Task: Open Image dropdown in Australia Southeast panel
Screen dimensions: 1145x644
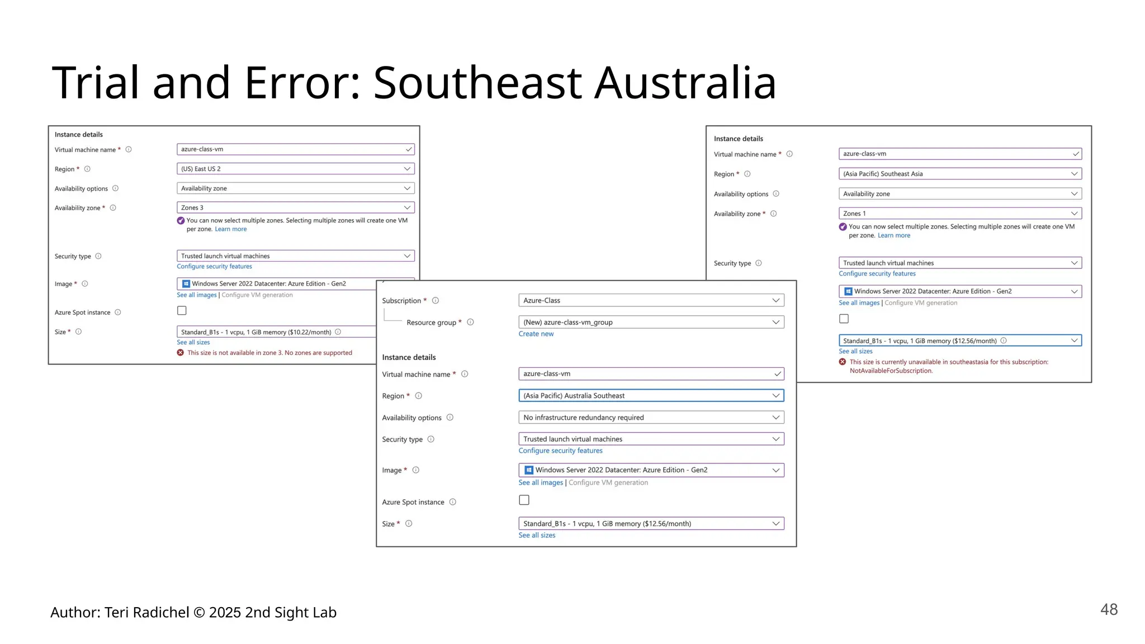Action: [651, 470]
